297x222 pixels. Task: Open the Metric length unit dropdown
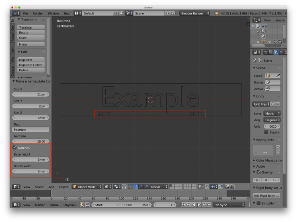coord(272,113)
